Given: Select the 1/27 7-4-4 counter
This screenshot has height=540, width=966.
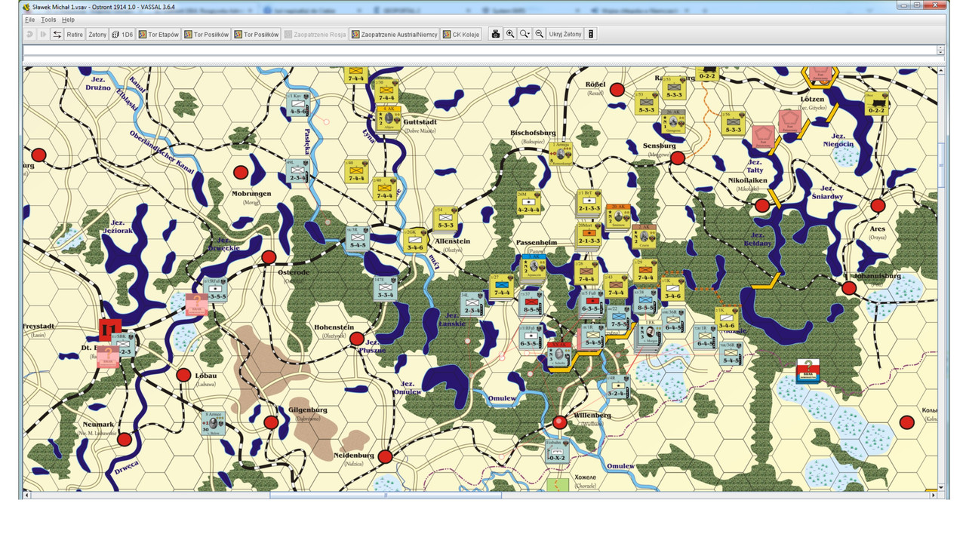Looking at the screenshot, I should coord(501,286).
